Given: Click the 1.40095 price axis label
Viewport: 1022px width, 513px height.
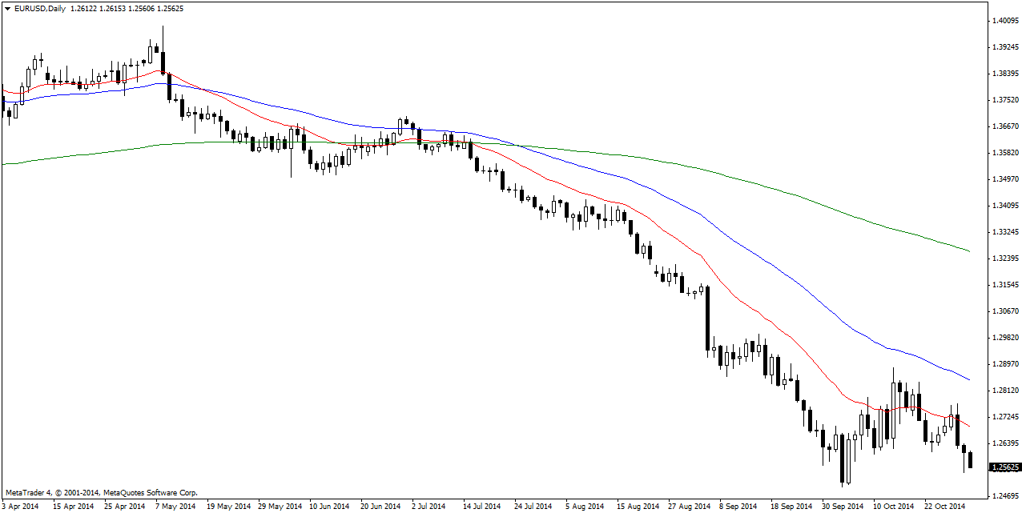Looking at the screenshot, I should 1005,21.
